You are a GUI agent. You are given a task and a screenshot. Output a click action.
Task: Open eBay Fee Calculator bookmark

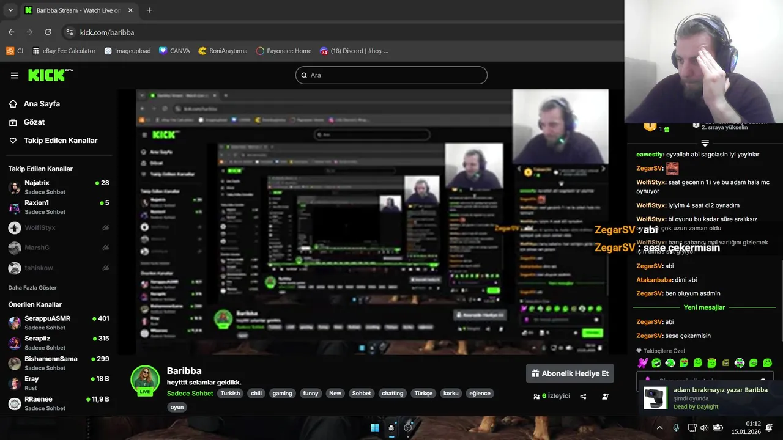click(64, 51)
